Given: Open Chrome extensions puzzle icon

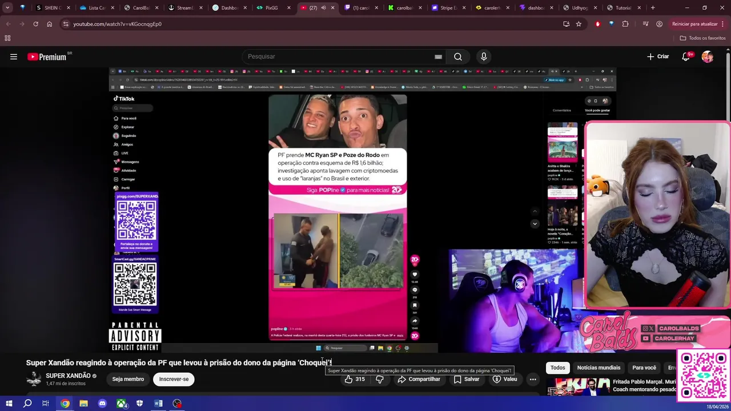Looking at the screenshot, I should (625, 24).
